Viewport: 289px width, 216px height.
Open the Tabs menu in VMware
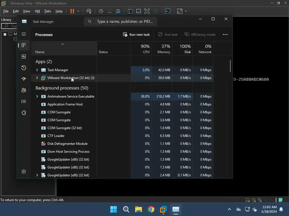(47, 11)
